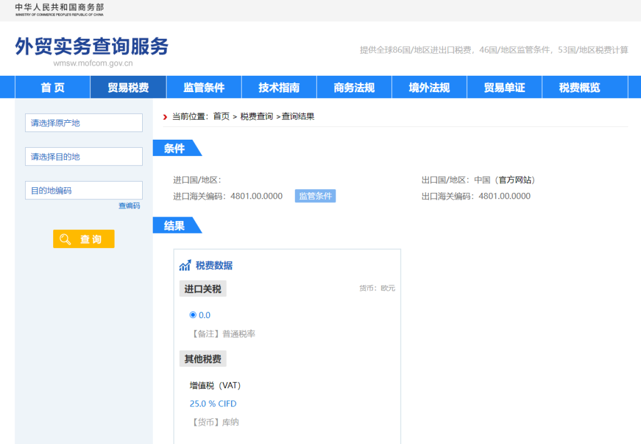Click the 查询结果 breadcrumb text
The height and width of the screenshot is (444, 641).
[298, 116]
